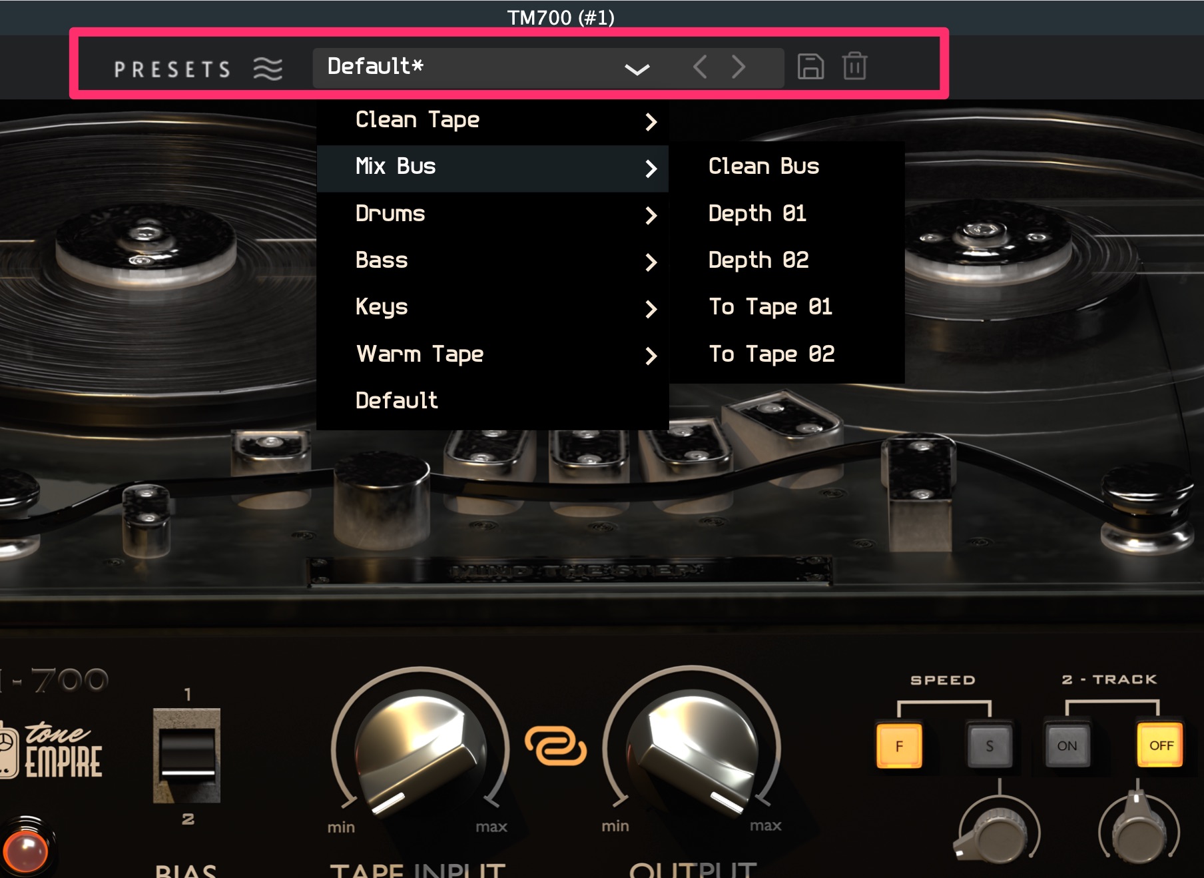Turn 2-Track mode ON
The height and width of the screenshot is (878, 1204).
tap(1067, 745)
